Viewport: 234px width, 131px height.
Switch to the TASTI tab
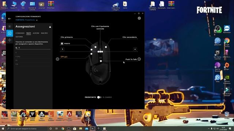pyautogui.click(x=29, y=33)
